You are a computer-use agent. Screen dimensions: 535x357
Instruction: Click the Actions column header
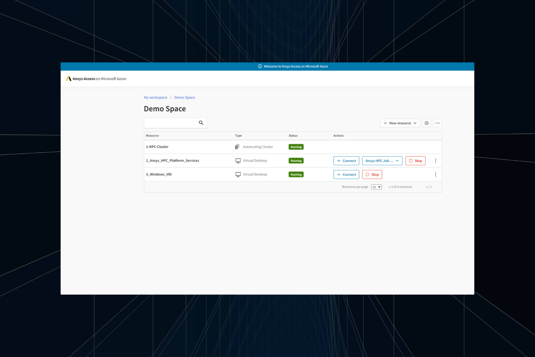click(339, 136)
